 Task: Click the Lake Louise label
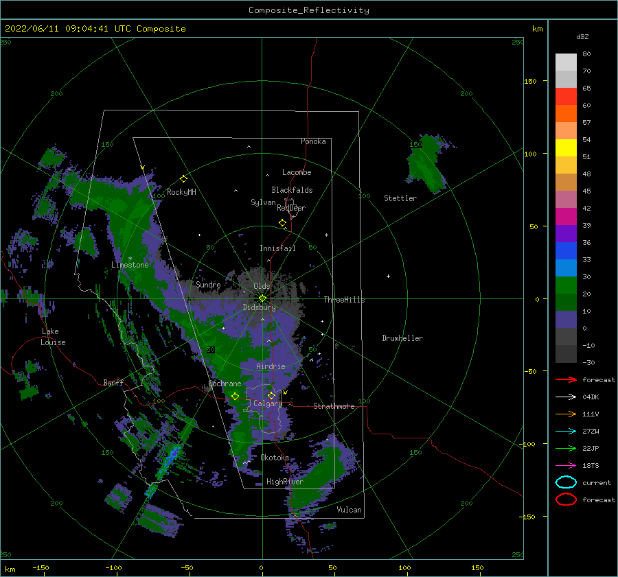point(53,337)
